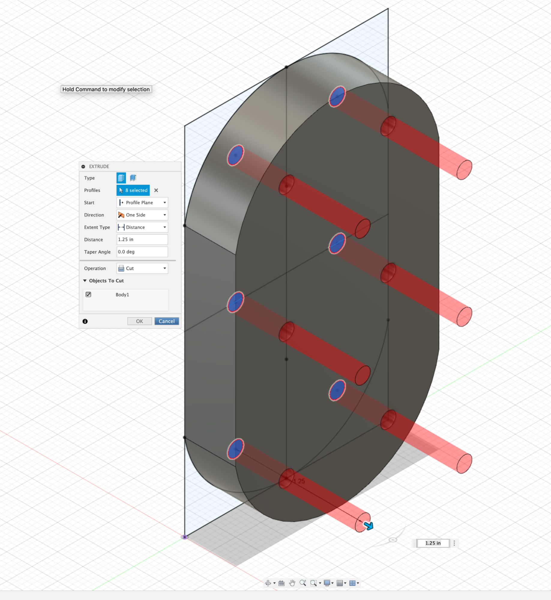
Task: Click the Look At camera icon
Action: pyautogui.click(x=281, y=583)
